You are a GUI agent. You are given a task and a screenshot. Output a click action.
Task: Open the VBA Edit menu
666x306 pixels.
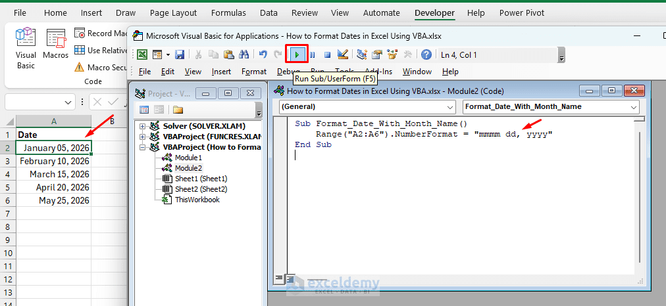tap(168, 72)
